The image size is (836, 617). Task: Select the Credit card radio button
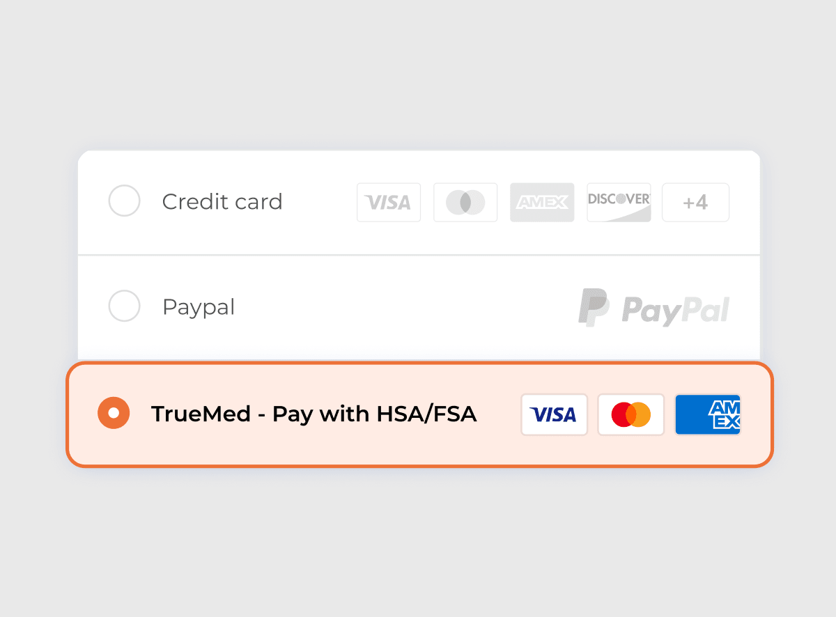click(125, 201)
